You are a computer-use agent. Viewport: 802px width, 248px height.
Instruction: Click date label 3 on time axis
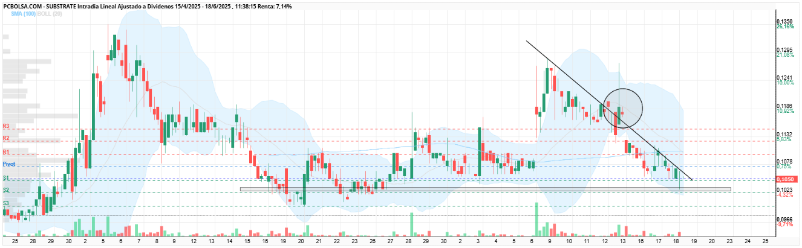(x=478, y=241)
